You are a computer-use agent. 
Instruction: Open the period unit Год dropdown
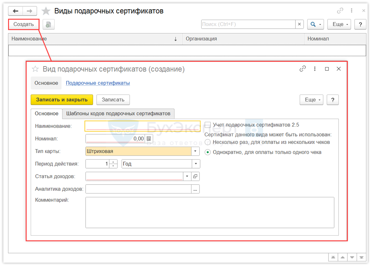[196, 164]
